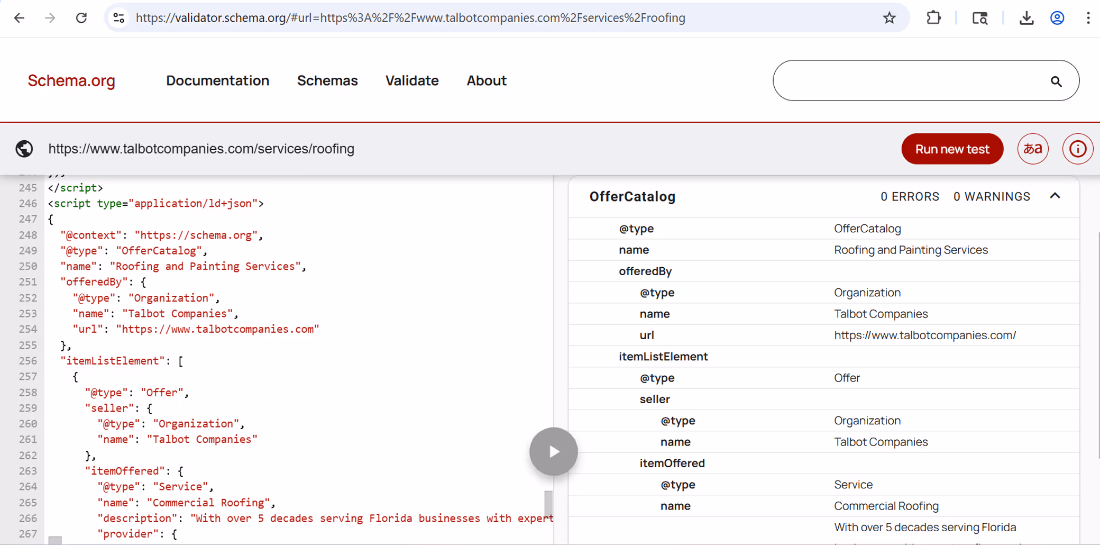Image resolution: width=1100 pixels, height=545 pixels.
Task: View site information icon in address bar
Action: click(x=119, y=18)
